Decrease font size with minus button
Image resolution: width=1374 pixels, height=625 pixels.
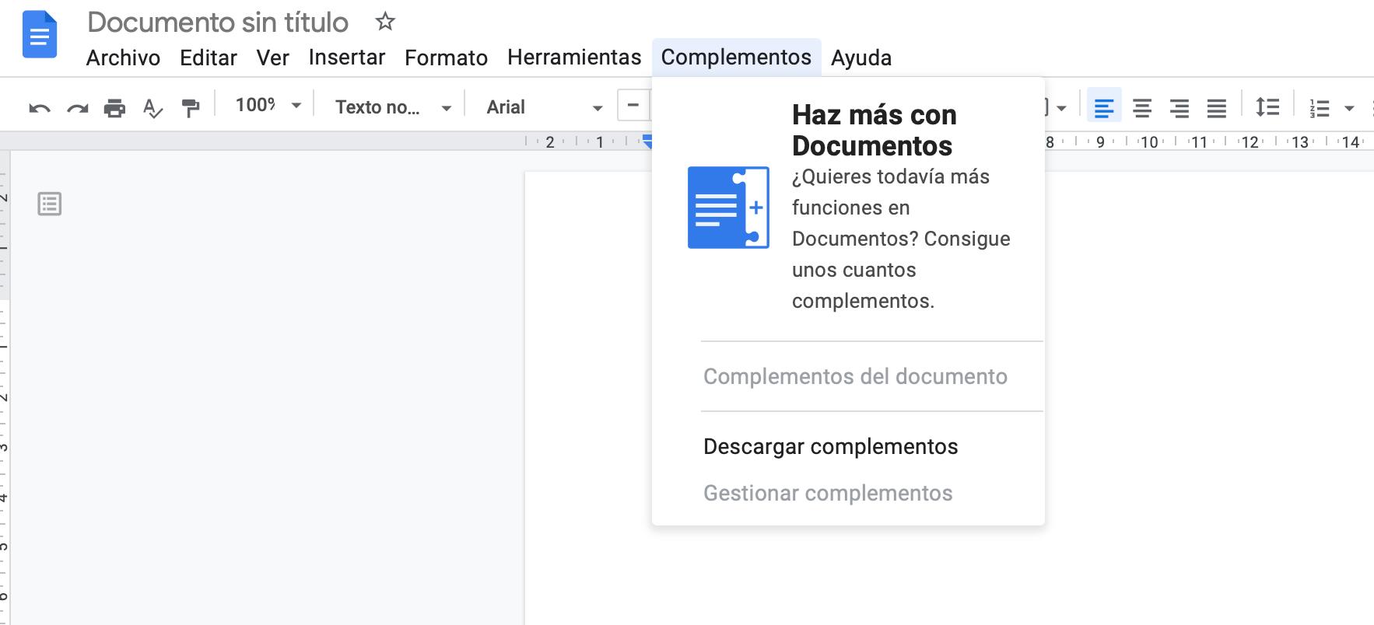pos(633,105)
